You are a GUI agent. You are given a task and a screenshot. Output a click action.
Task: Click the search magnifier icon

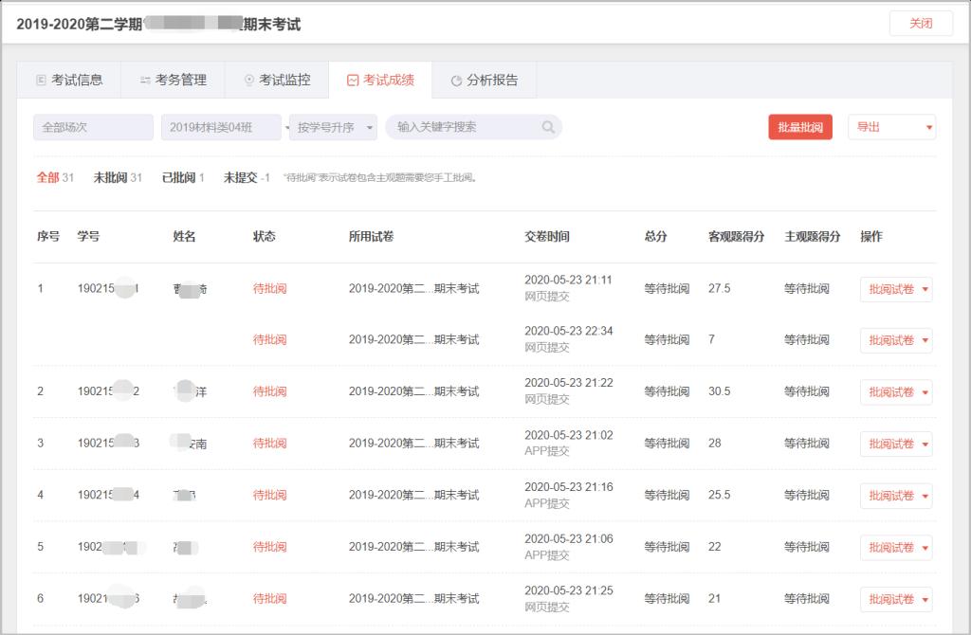click(x=548, y=127)
